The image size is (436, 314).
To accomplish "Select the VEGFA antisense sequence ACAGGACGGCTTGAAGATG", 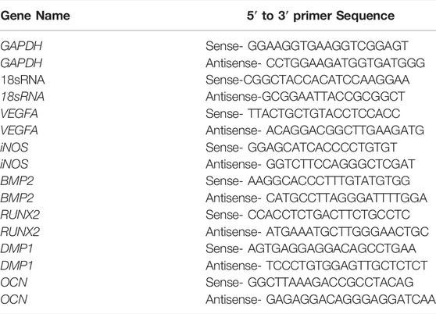I will click(345, 130).
